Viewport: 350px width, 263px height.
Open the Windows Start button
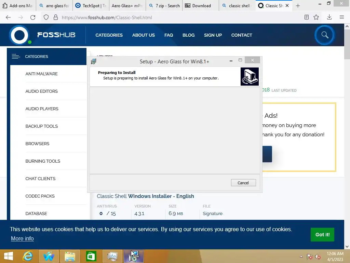[9, 256]
